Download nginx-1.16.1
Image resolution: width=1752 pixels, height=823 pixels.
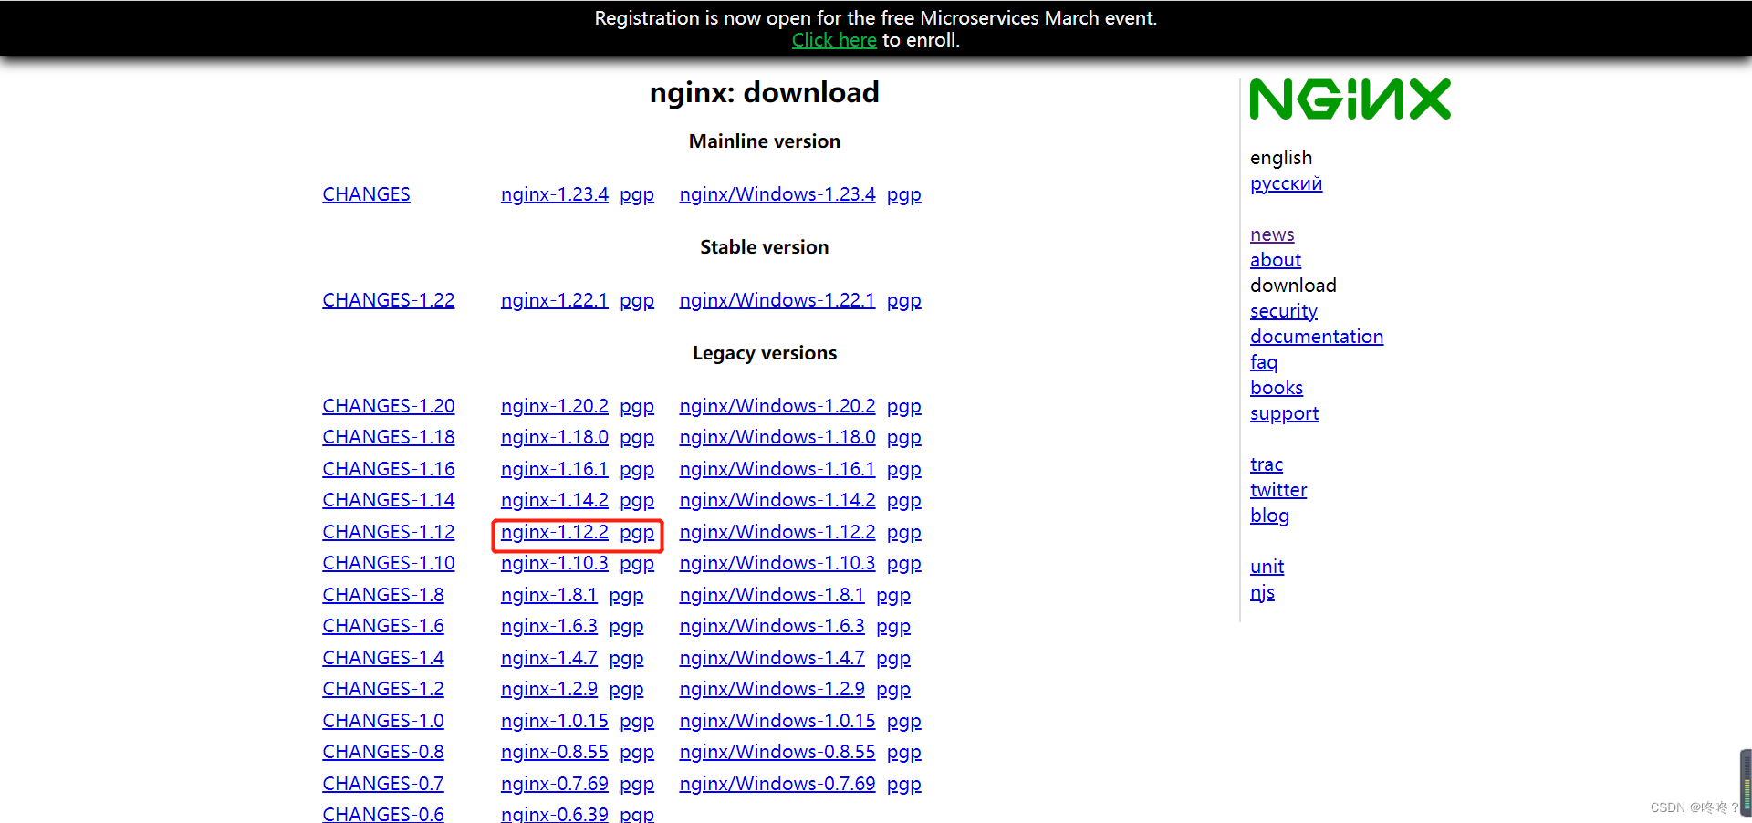(554, 469)
